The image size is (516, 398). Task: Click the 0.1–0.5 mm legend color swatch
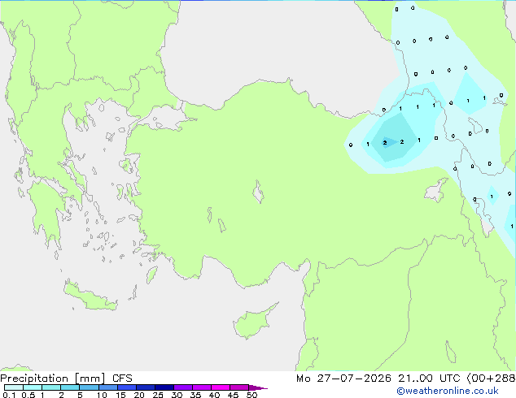14,387
